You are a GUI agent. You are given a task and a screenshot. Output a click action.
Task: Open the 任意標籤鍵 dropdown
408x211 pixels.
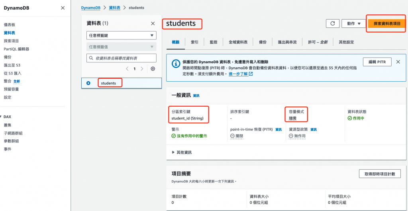[x=122, y=35]
